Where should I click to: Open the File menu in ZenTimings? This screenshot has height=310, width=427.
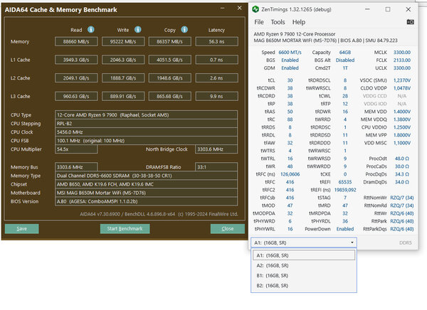[260, 22]
